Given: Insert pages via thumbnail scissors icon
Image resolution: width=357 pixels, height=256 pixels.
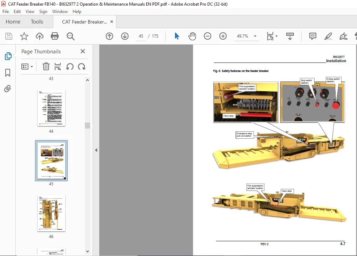Looking at the screenshot, I should pos(58,67).
